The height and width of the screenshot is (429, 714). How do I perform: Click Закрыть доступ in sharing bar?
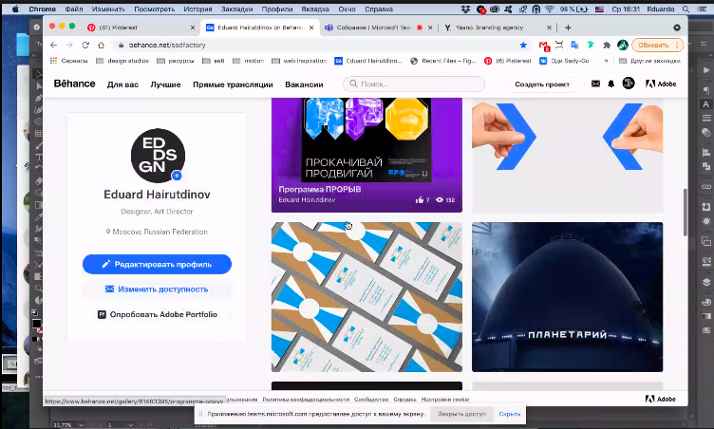(x=461, y=414)
